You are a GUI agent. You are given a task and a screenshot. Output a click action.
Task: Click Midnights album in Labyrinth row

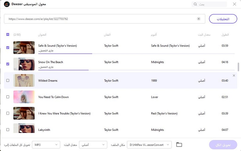point(157,130)
